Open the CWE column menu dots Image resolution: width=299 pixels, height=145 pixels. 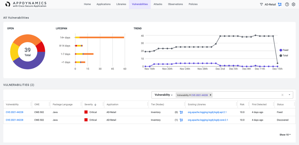tap(49, 104)
